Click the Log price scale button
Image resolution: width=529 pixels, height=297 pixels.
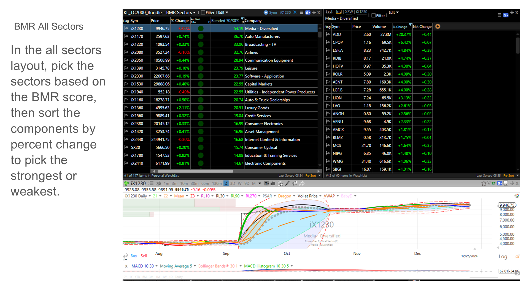point(503,256)
